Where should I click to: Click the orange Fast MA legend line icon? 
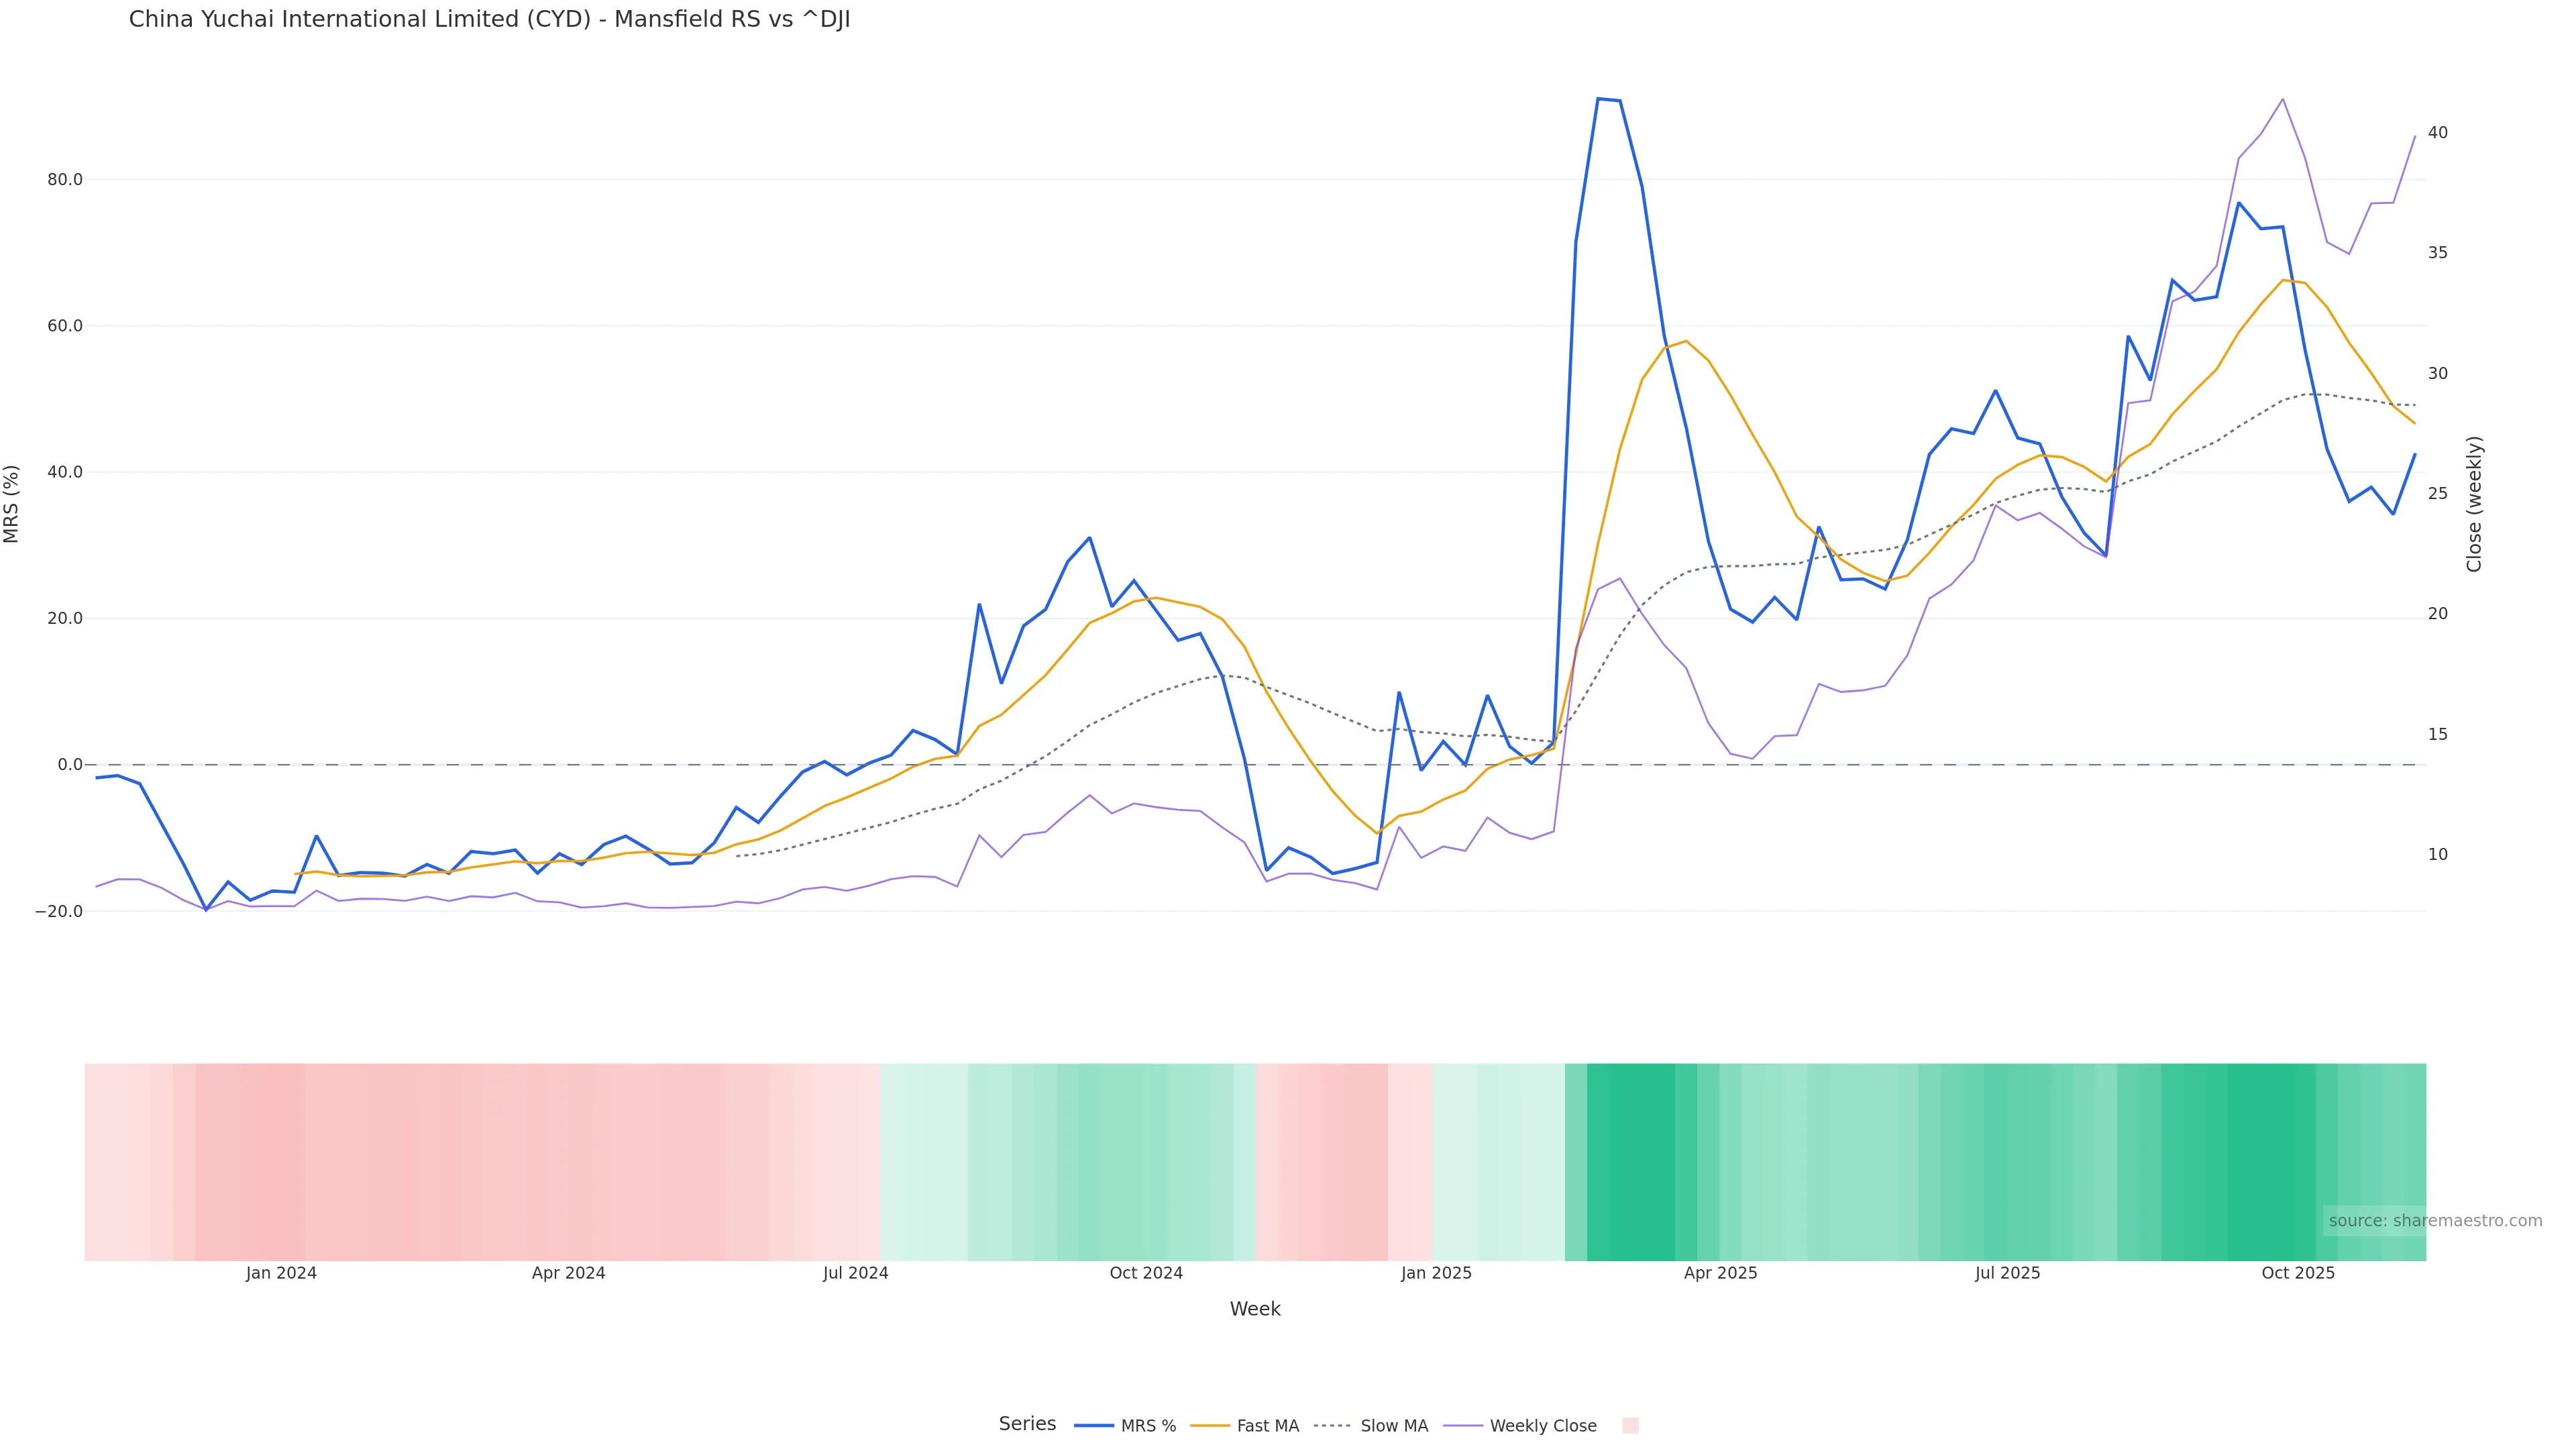click(x=1210, y=1426)
